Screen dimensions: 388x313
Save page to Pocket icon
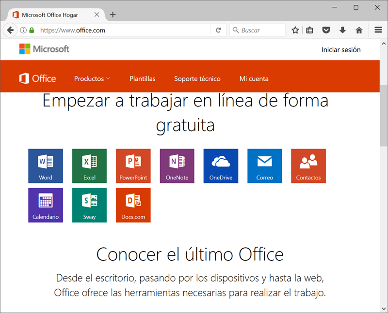click(x=326, y=30)
